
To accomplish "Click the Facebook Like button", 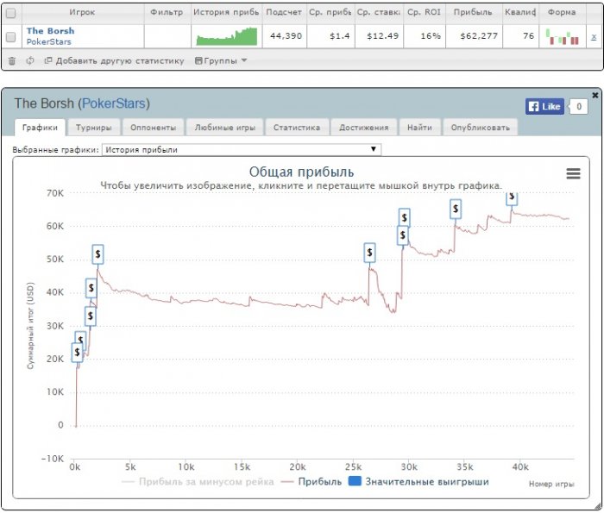I will click(544, 107).
